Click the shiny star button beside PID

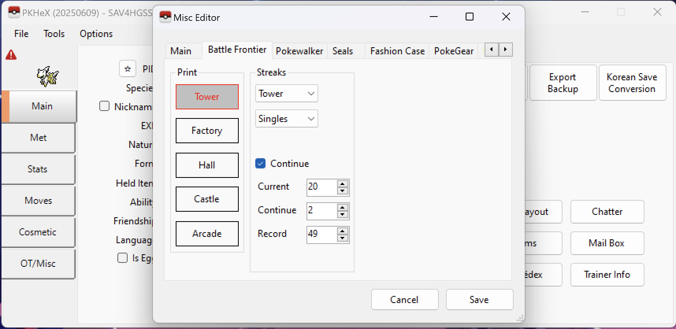pyautogui.click(x=128, y=69)
